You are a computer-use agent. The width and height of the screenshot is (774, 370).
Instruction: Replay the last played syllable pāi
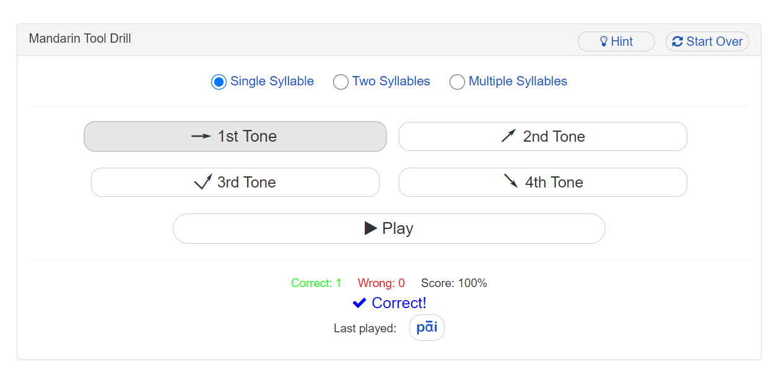tap(427, 328)
